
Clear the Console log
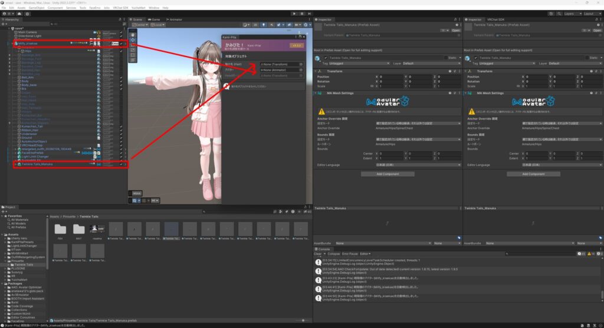[x=317, y=253]
